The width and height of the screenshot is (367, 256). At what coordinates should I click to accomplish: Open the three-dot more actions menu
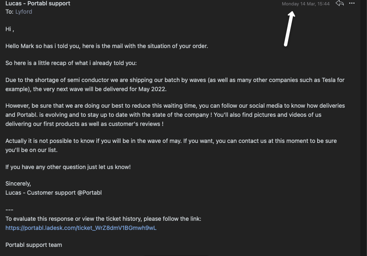352,3
